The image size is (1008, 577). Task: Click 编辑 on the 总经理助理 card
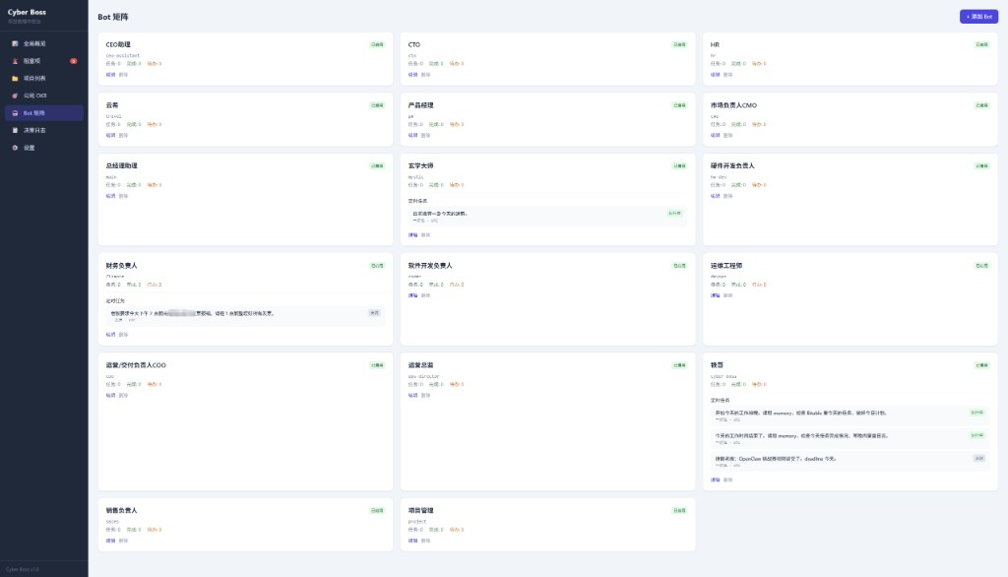(110, 196)
